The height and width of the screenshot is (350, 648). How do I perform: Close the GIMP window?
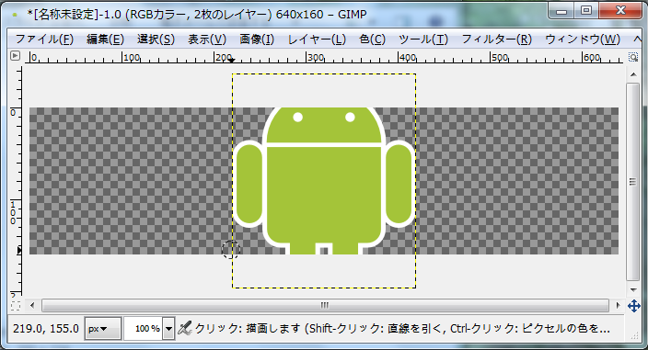[620, 11]
